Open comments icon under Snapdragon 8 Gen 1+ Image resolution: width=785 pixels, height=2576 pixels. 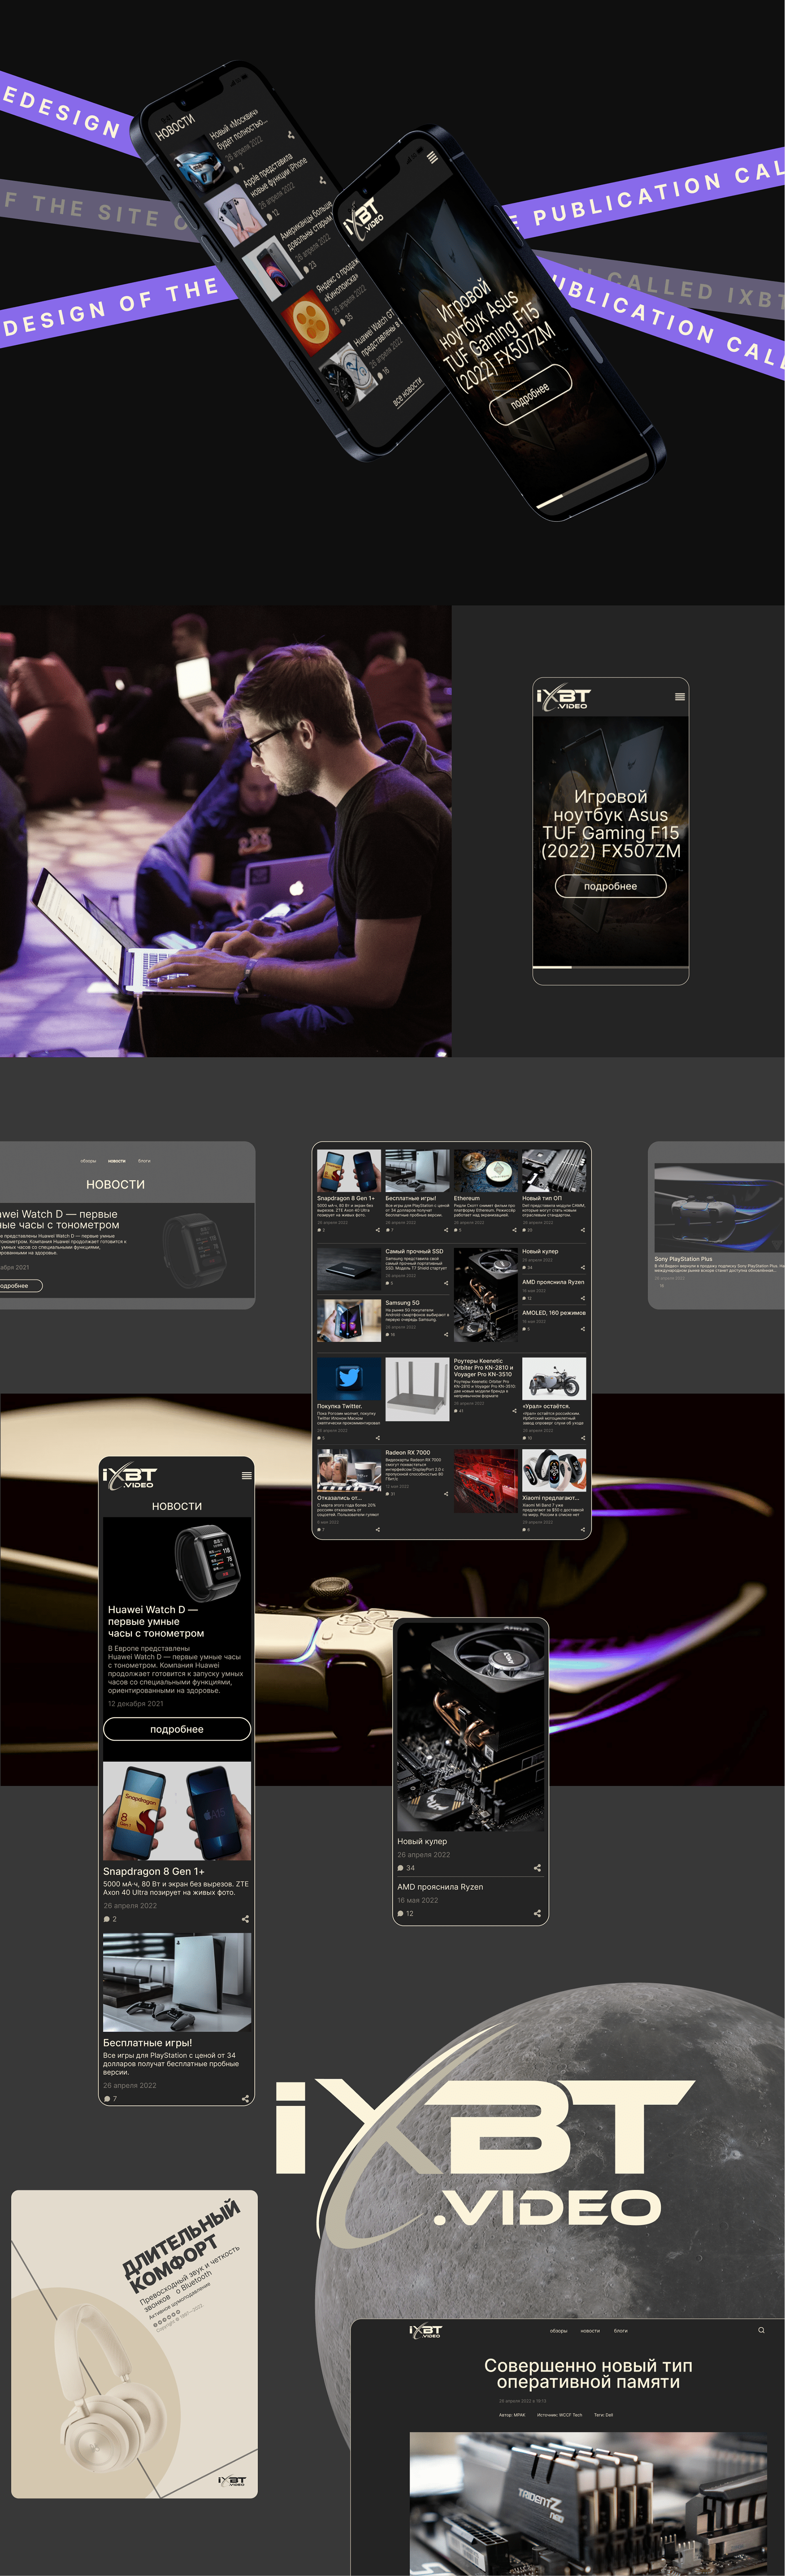107,1919
